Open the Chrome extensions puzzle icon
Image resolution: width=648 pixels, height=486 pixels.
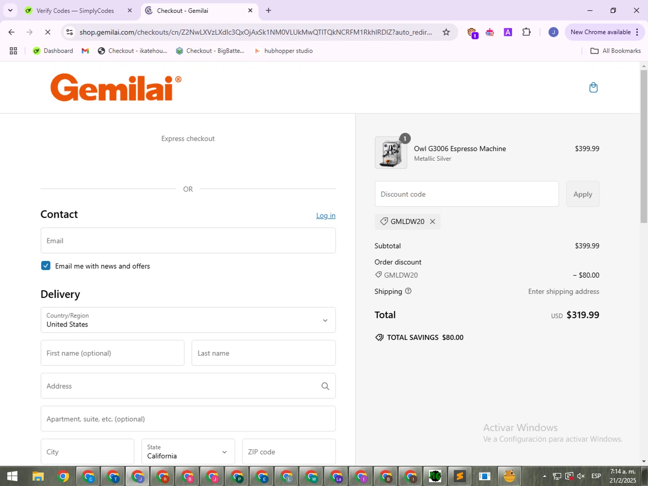coord(526,32)
